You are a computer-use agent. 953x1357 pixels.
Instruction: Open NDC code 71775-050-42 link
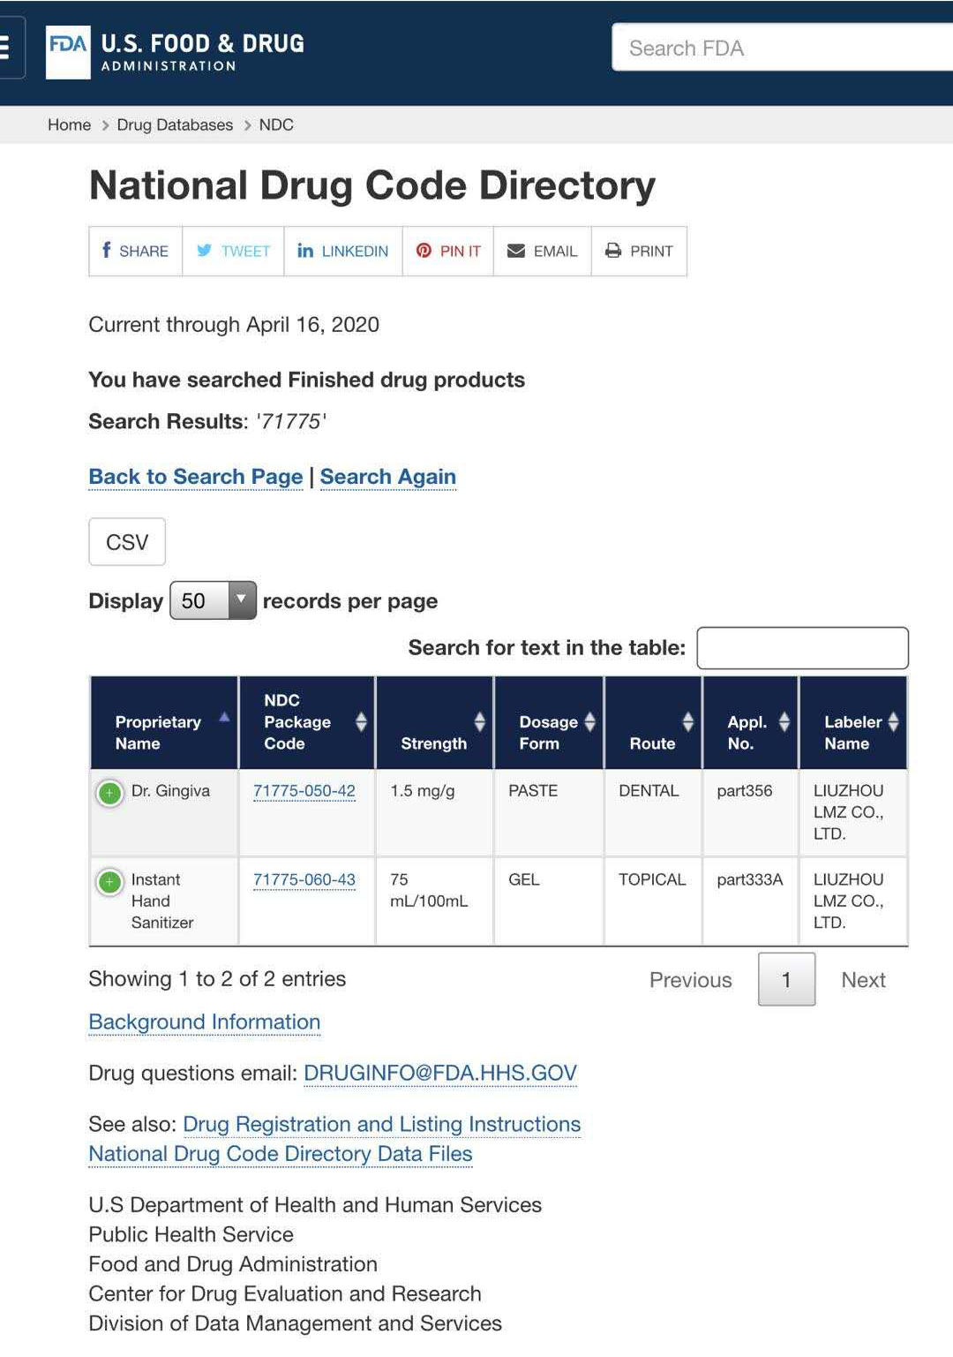(x=304, y=791)
